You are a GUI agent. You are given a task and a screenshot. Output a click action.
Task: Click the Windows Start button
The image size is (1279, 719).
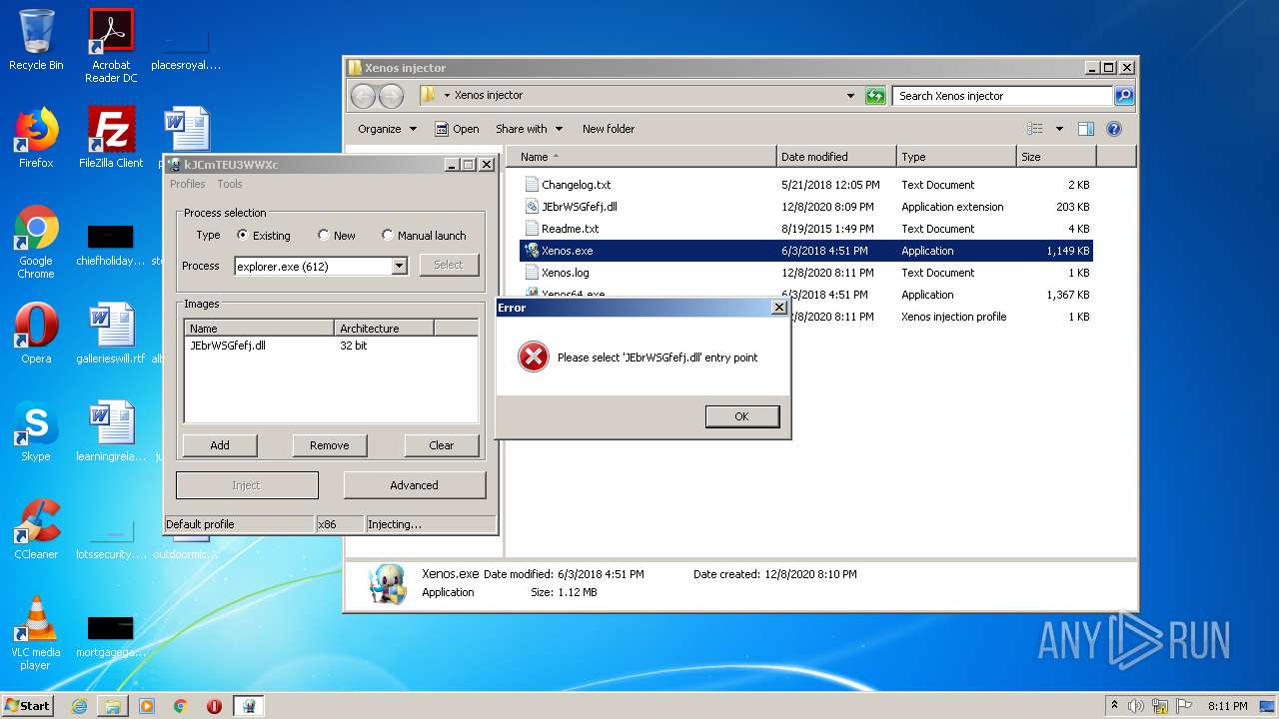point(28,706)
